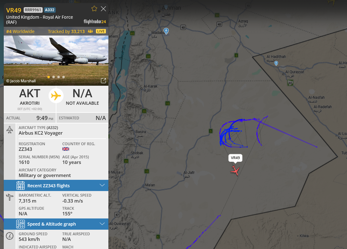Click the airport pin near Madaba
This screenshot has height=249, width=347.
click(x=166, y=31)
